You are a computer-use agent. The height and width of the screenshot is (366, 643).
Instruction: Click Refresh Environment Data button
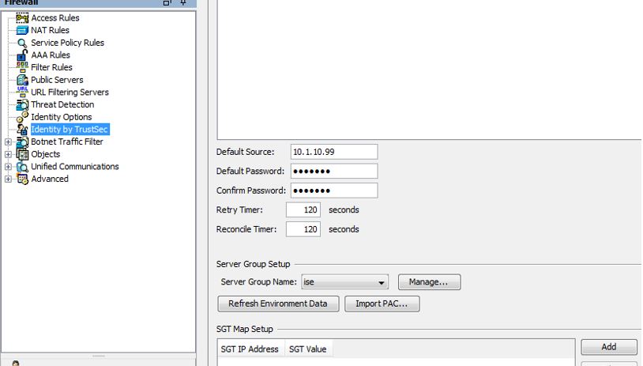[x=278, y=304]
